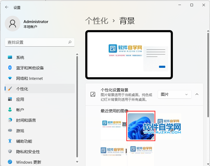This screenshot has height=166, width=210.
Task: Open the background type dropdown showing 图片
Action: [174, 94]
